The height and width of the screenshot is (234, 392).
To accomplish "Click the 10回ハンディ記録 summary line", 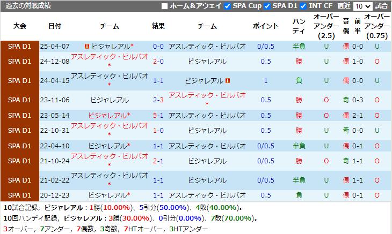I will tap(130, 218).
